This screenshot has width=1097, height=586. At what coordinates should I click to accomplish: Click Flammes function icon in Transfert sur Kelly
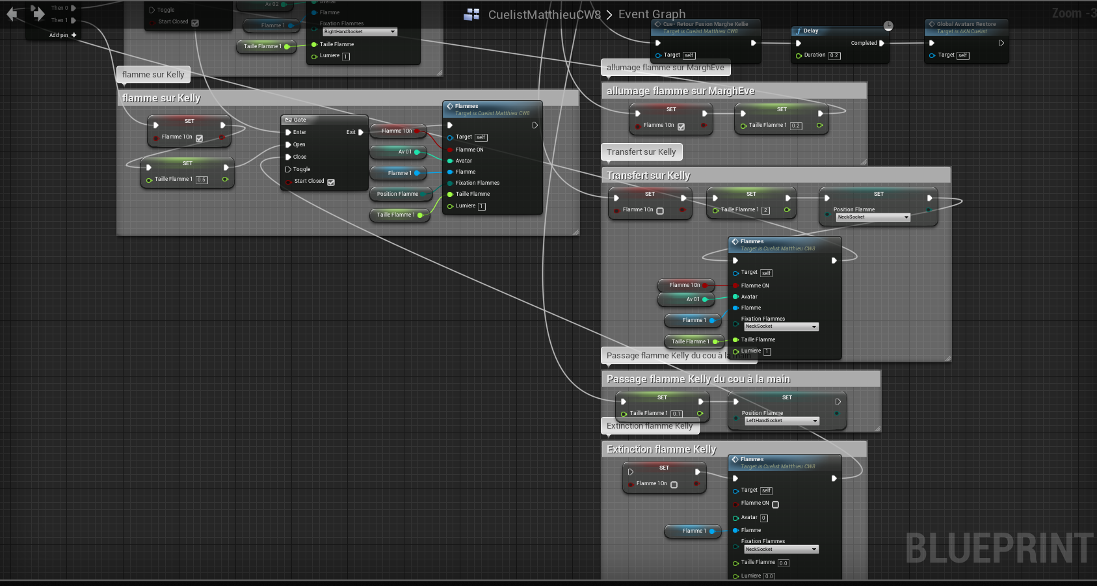coord(735,241)
